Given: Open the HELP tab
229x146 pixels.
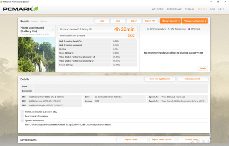Looking at the screenshot, I should (221, 9).
